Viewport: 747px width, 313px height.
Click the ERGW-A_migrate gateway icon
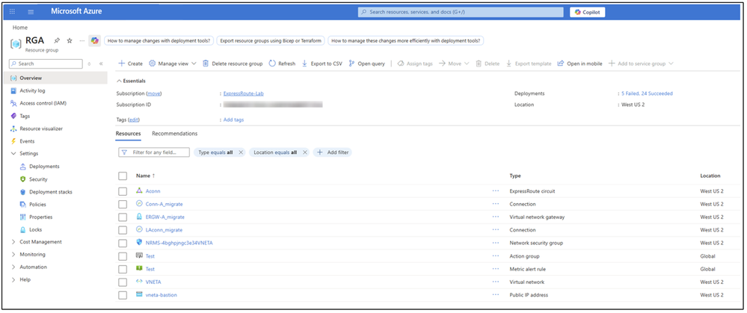(139, 217)
